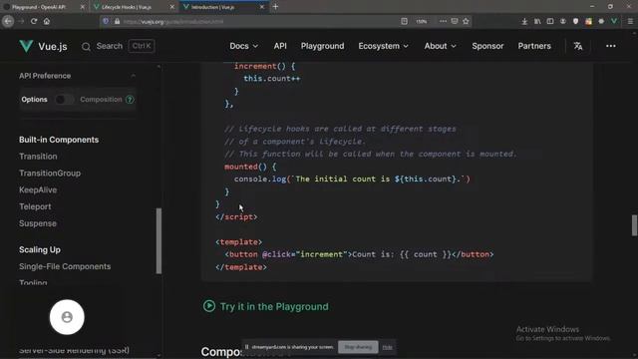Open Single-File Components sidebar link
Screen dimensions: 638x359
click(65, 266)
